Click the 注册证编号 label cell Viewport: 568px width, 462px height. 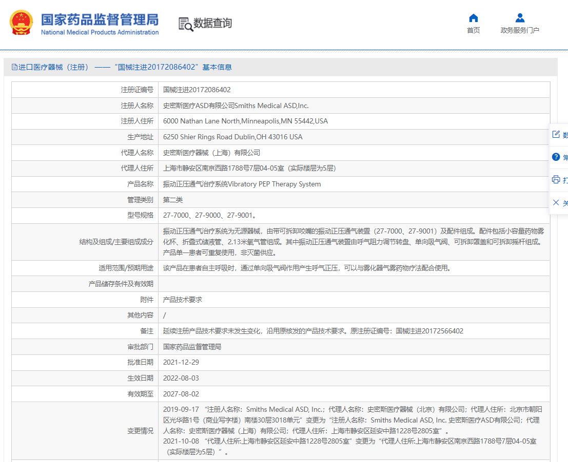[85, 90]
